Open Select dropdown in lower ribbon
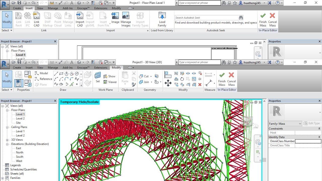The width and height of the screenshot is (322, 181). click(x=7, y=90)
